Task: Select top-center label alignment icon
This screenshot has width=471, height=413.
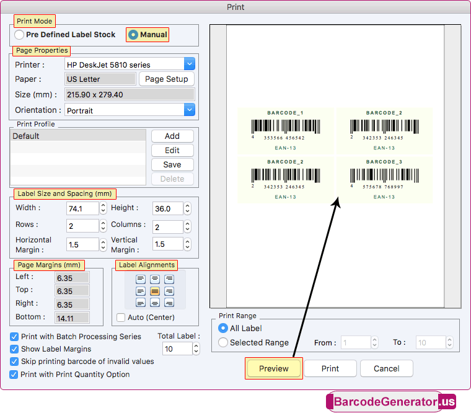Action: tap(155, 279)
